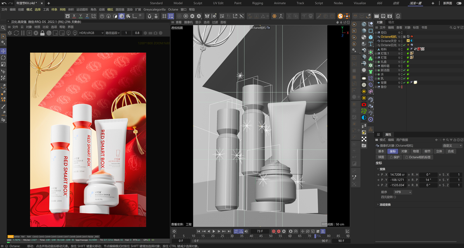The height and width of the screenshot is (248, 464).
Task: Click the current frame 73 F field
Action: tap(260, 231)
